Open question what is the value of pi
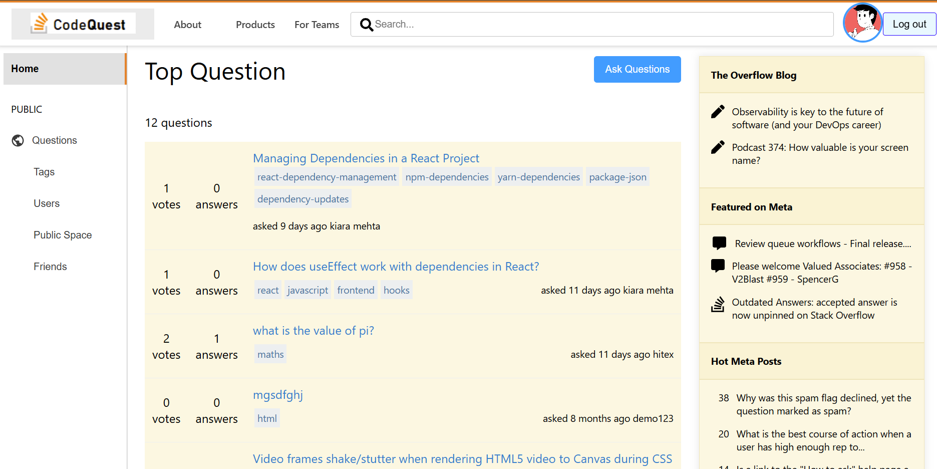Image resolution: width=937 pixels, height=469 pixels. coord(314,331)
